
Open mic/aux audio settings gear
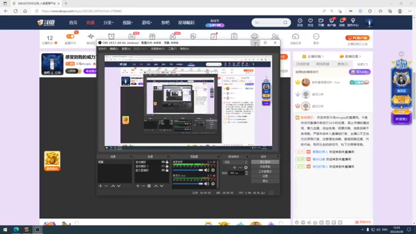[213, 184]
